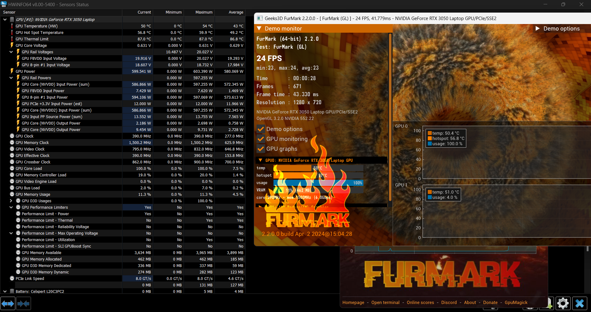Collapse the GPU Rail Powers group
591x312 pixels.
pyautogui.click(x=11, y=78)
